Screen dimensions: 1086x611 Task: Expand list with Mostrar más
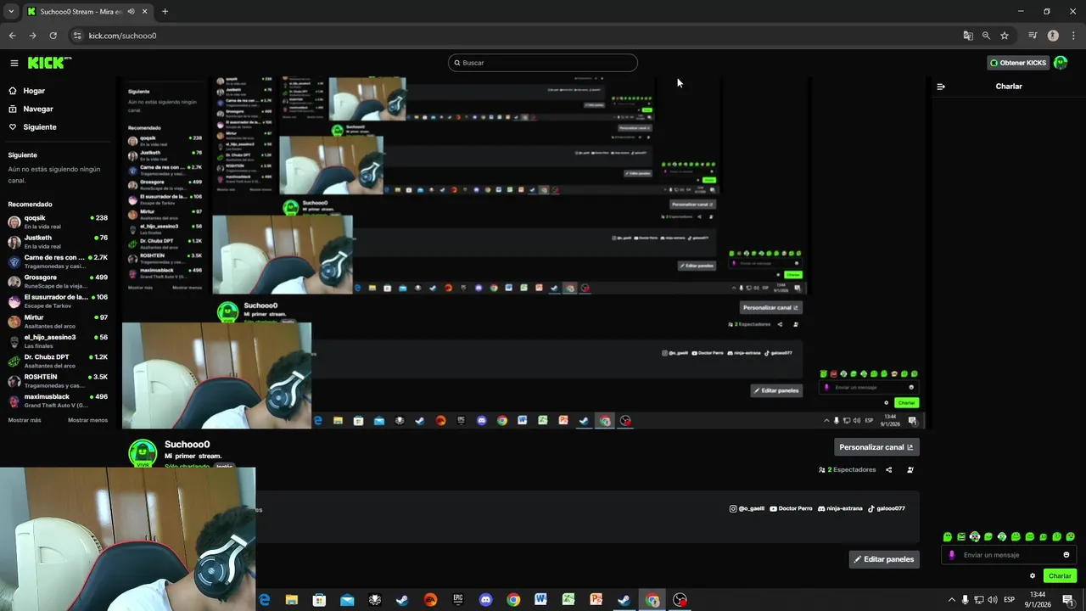25,420
